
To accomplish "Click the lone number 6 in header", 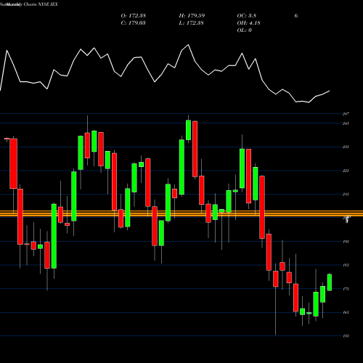I will coord(296,16).
